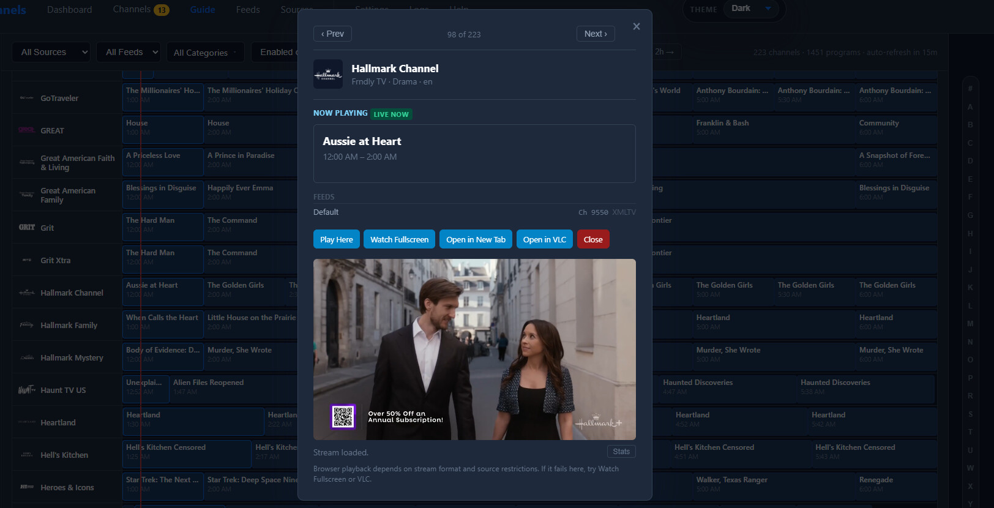Start Watch Fullscreen playback
The height and width of the screenshot is (508, 994).
[x=400, y=239]
